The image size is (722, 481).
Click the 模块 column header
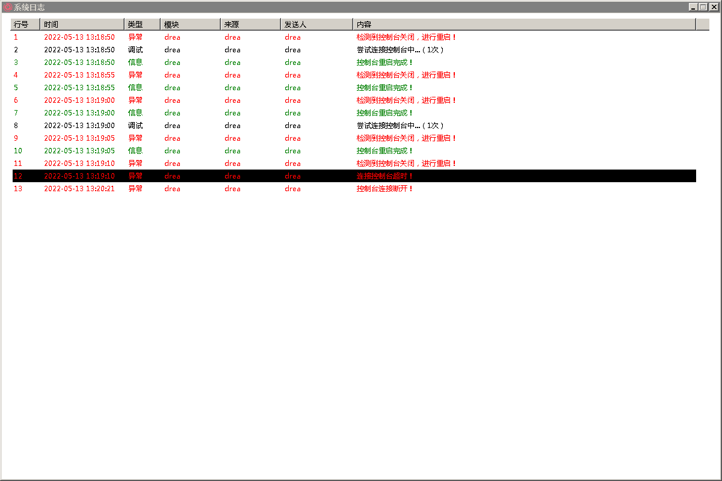190,25
